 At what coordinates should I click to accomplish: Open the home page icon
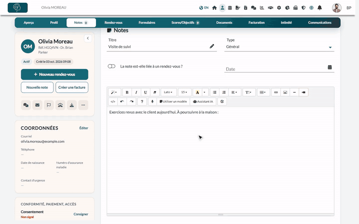pos(215,8)
